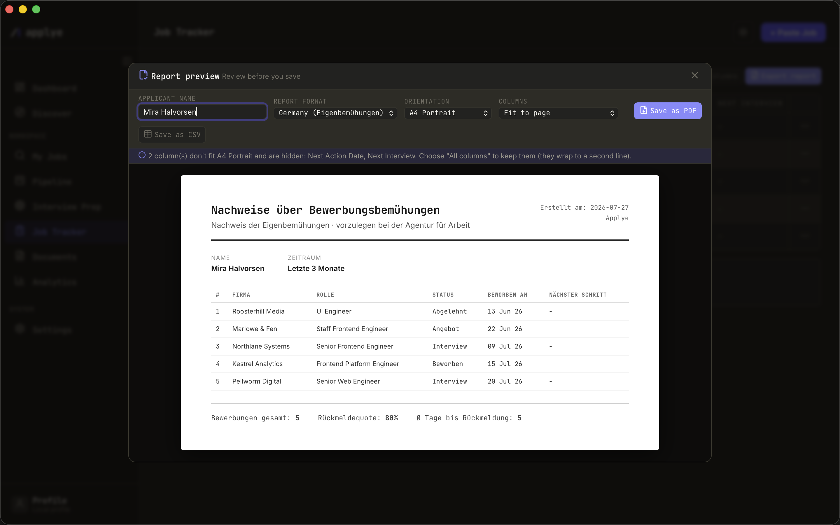Viewport: 840px width, 525px height.
Task: Click the info icon in the hidden-columns notice
Action: tap(142, 155)
